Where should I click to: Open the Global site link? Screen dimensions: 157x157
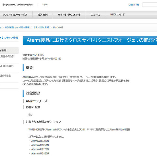[134, 5]
